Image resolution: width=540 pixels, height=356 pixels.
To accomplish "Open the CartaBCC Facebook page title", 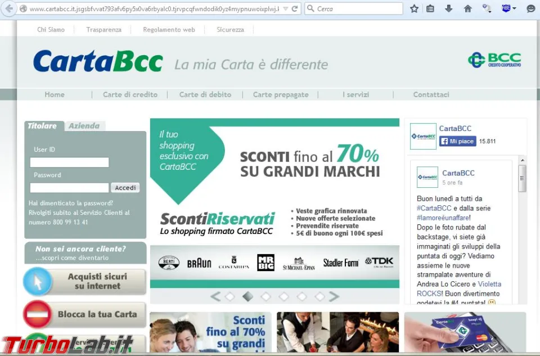I will [x=455, y=128].
